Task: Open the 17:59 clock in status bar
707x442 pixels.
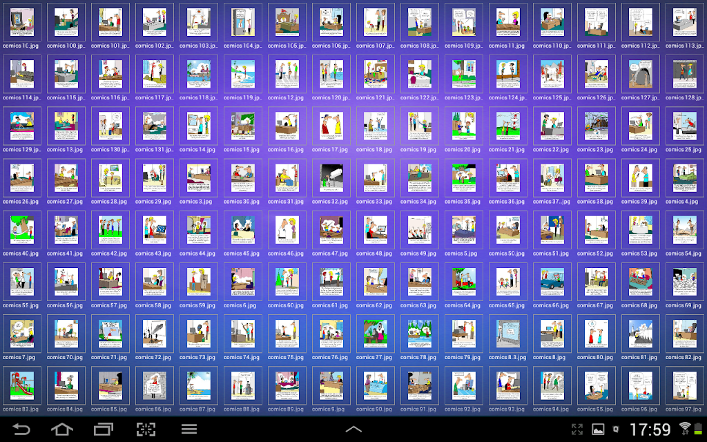Action: pos(650,430)
